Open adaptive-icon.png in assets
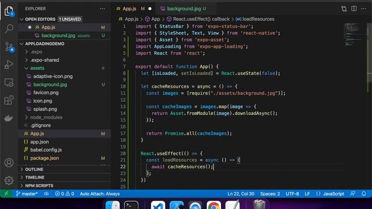Screen dimensions: 372x209 click(53, 76)
